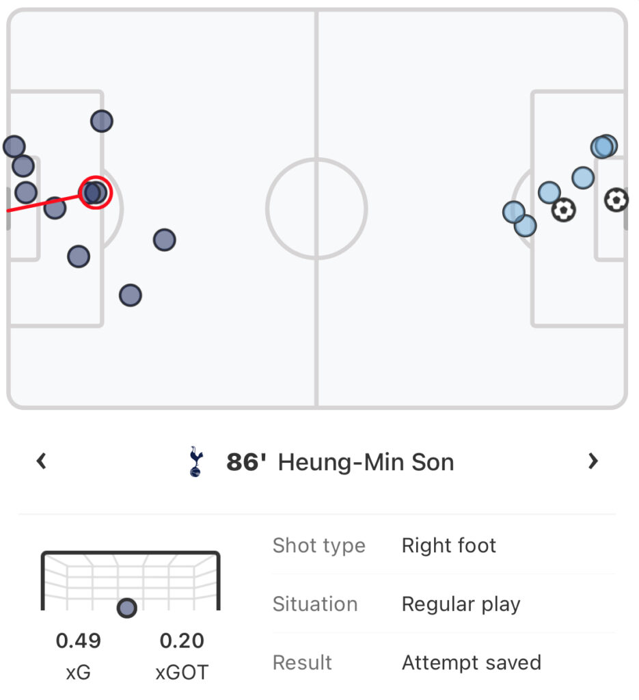639x700 pixels.
Task: Go to previous shot with left chevron
Action: [x=42, y=461]
